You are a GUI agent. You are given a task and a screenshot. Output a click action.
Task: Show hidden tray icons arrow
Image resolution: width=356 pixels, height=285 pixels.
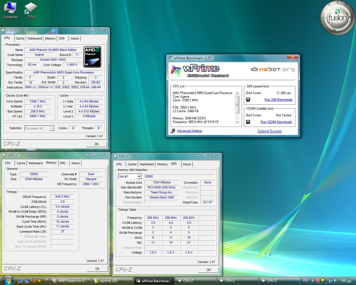click(x=313, y=281)
